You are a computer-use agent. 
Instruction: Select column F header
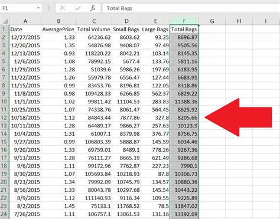pyautogui.click(x=184, y=21)
